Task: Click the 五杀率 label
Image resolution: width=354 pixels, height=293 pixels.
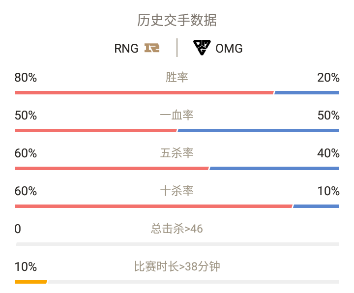Action: [177, 153]
